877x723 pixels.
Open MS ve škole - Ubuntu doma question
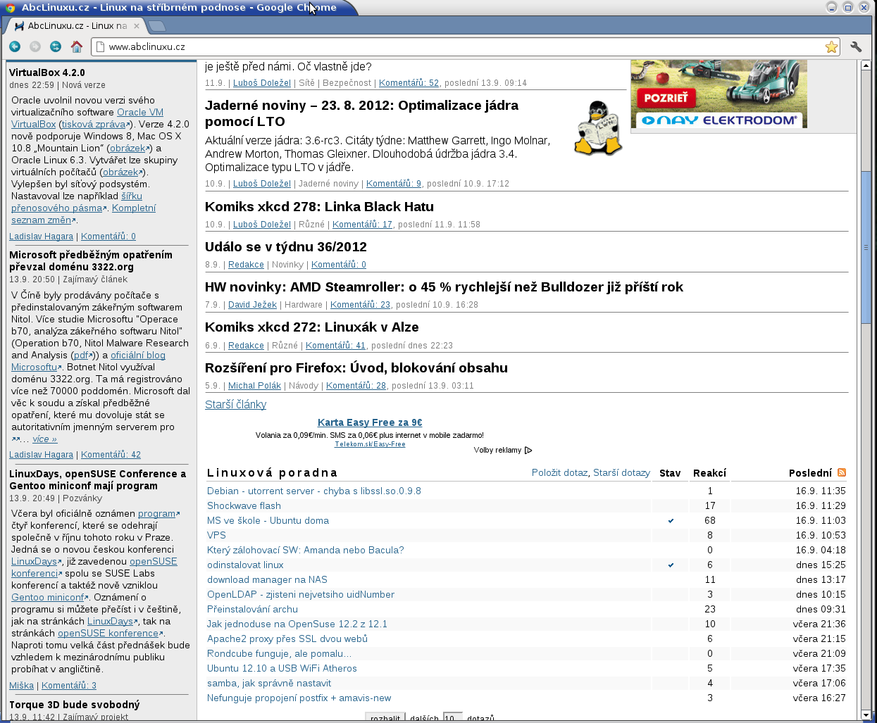click(268, 521)
